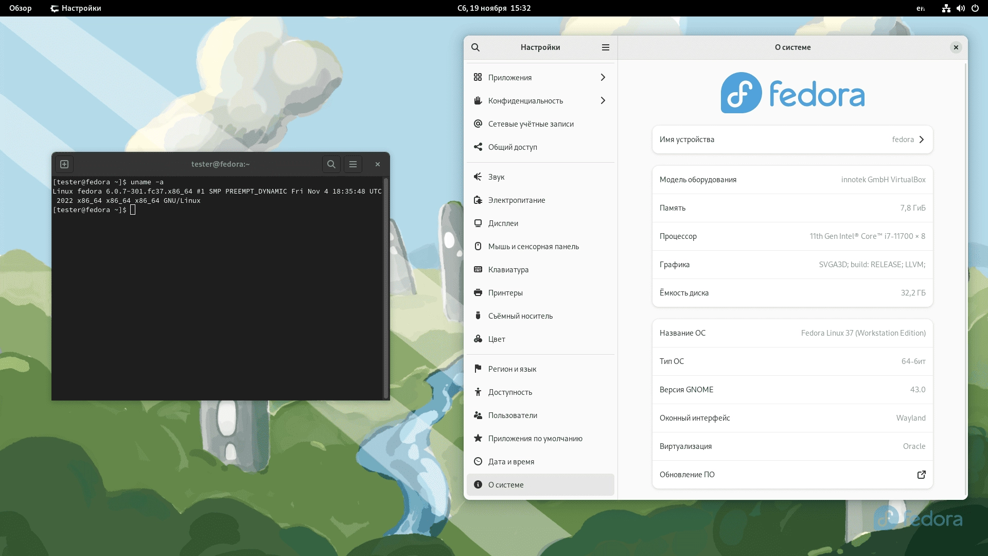Click the Оконный интерфейс Wayland value

pyautogui.click(x=911, y=418)
